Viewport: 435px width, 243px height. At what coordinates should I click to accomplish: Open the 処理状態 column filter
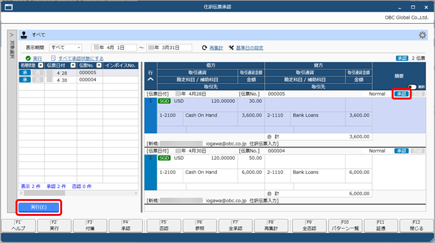pyautogui.click(x=41, y=65)
